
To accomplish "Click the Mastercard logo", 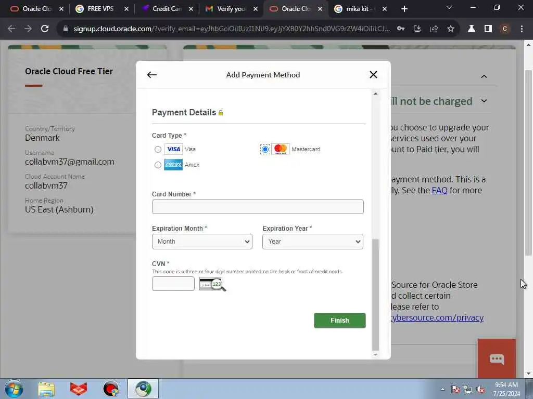I will 281,149.
